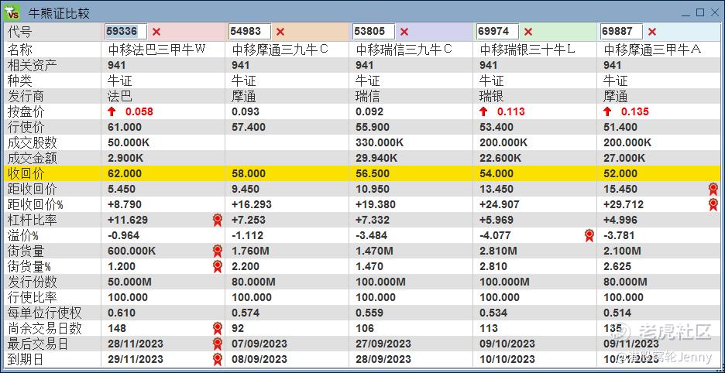This screenshot has height=373, width=725.
Task: Click the ribbon badge beside distance 15.450
Action: coord(713,189)
